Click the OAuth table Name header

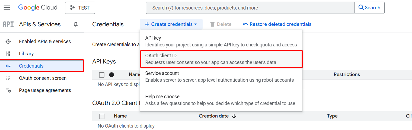click(x=120, y=116)
